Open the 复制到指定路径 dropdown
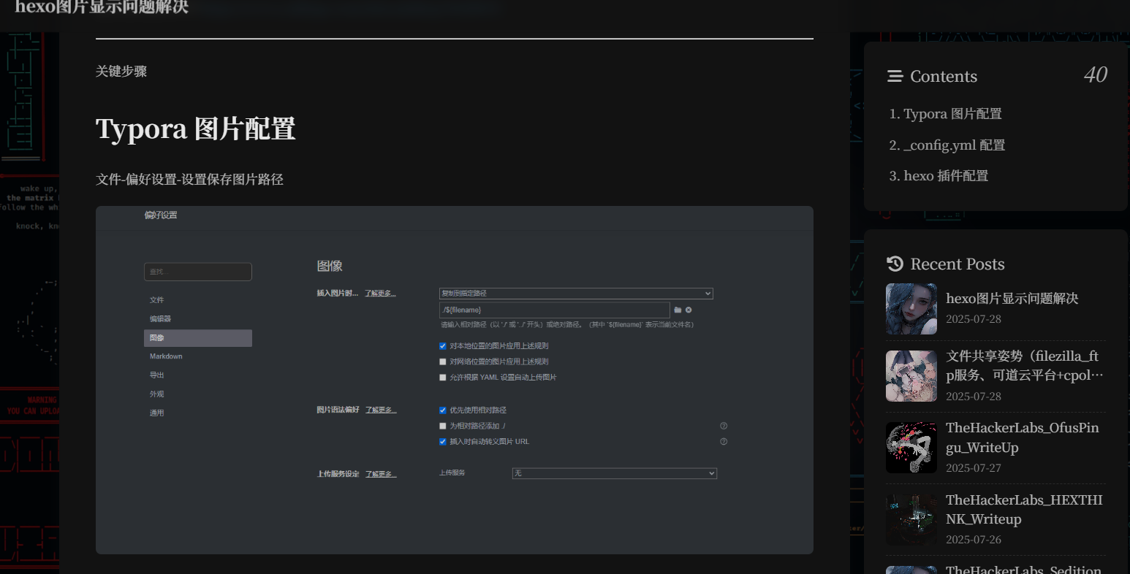1130x574 pixels. 576,294
